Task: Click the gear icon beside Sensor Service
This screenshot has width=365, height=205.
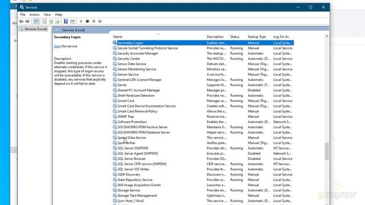Action: click(115, 75)
